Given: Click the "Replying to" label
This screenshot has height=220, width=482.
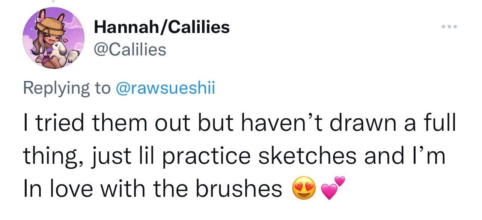Looking at the screenshot, I should point(66,88).
